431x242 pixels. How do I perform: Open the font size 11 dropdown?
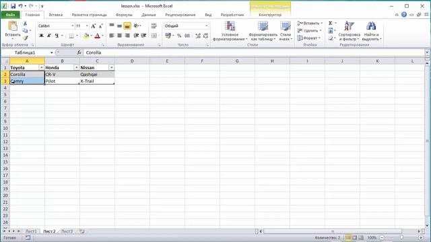coord(87,26)
